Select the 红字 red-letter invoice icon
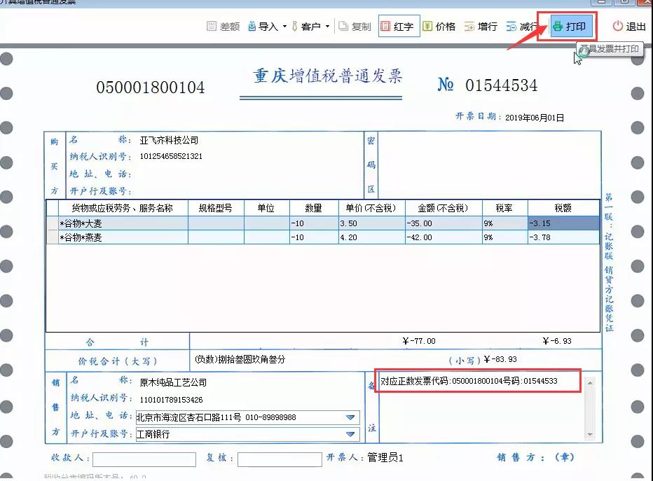 [x=398, y=26]
